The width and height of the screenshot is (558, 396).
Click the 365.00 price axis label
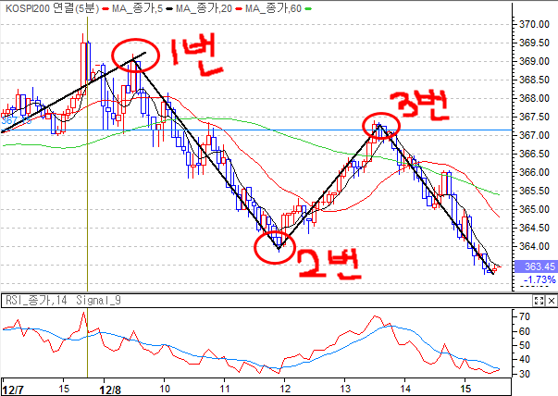pos(534,209)
